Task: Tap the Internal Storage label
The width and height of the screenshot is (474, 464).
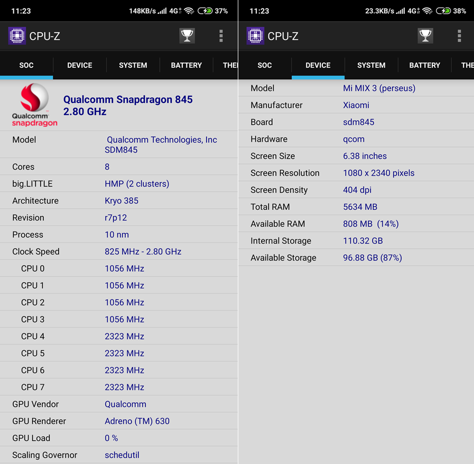Action: click(281, 240)
